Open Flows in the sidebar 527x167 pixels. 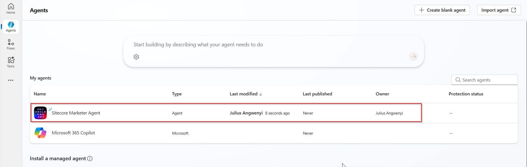point(11,45)
